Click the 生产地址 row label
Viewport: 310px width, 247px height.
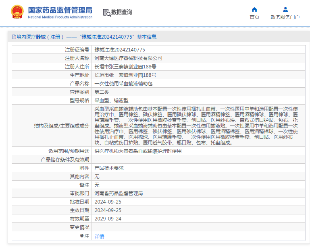tap(79, 75)
